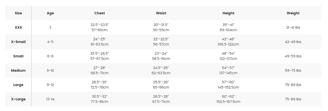Select the Large size row label

[x=18, y=85]
